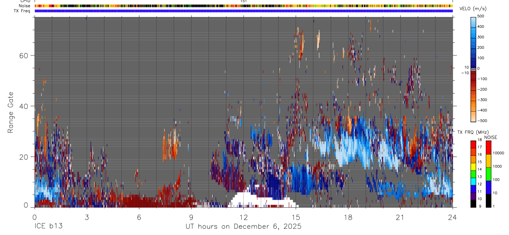Click the 12 tick on UT hours axis
This screenshot has height=235, width=509.
[243, 216]
